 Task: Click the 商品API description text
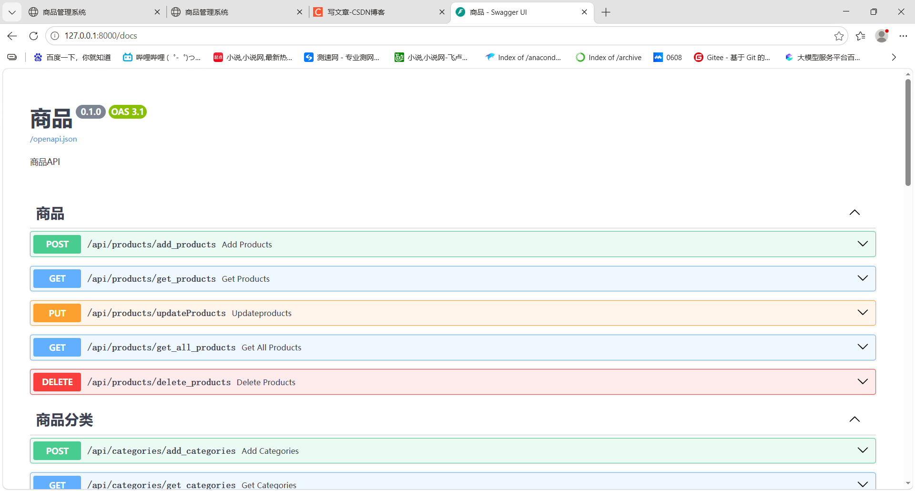point(45,162)
